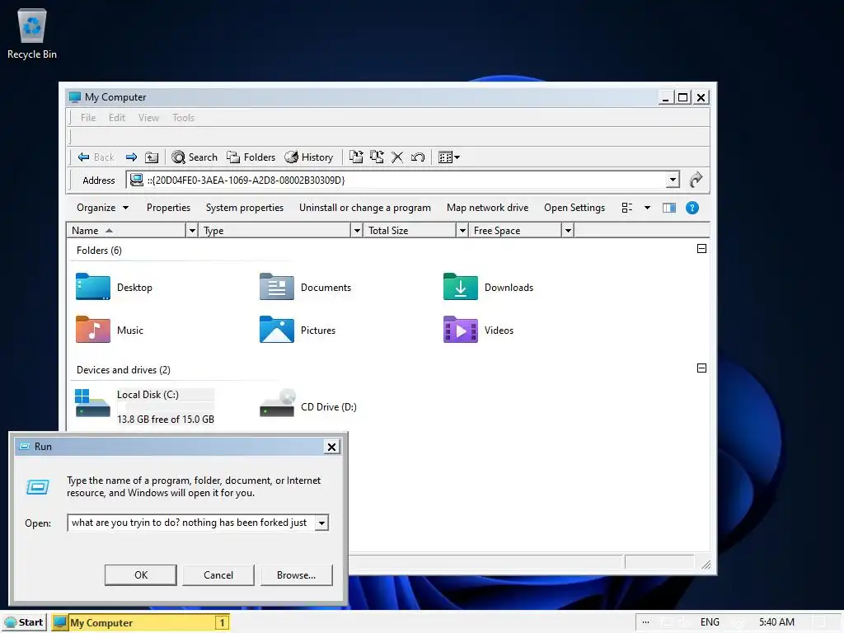The height and width of the screenshot is (633, 844).
Task: Open the Tools menu
Action: tap(183, 117)
